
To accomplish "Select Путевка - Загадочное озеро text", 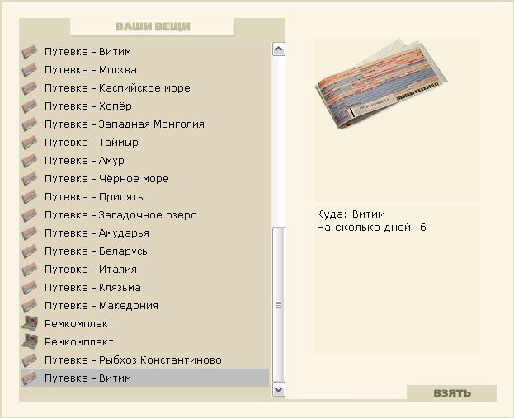I will pyautogui.click(x=120, y=215).
